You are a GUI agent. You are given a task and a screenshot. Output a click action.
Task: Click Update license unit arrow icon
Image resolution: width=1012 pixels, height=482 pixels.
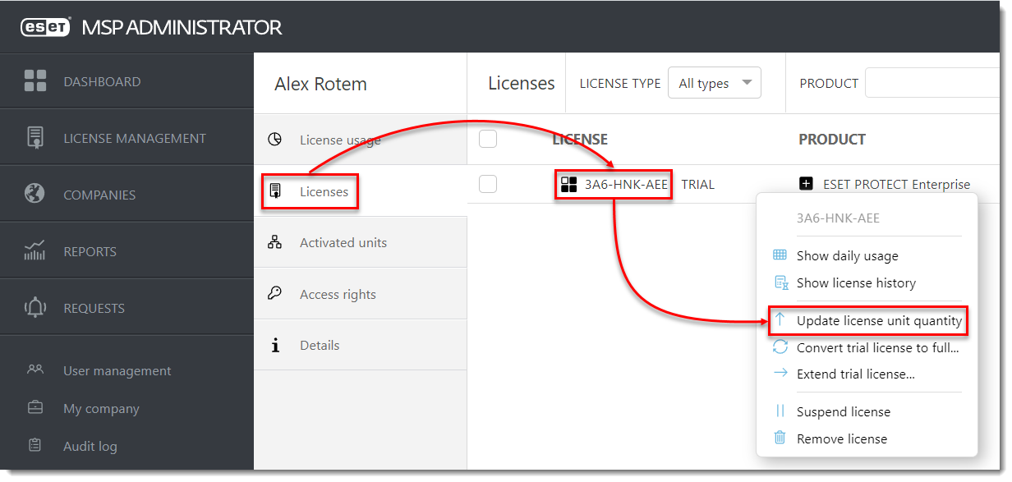tap(780, 320)
